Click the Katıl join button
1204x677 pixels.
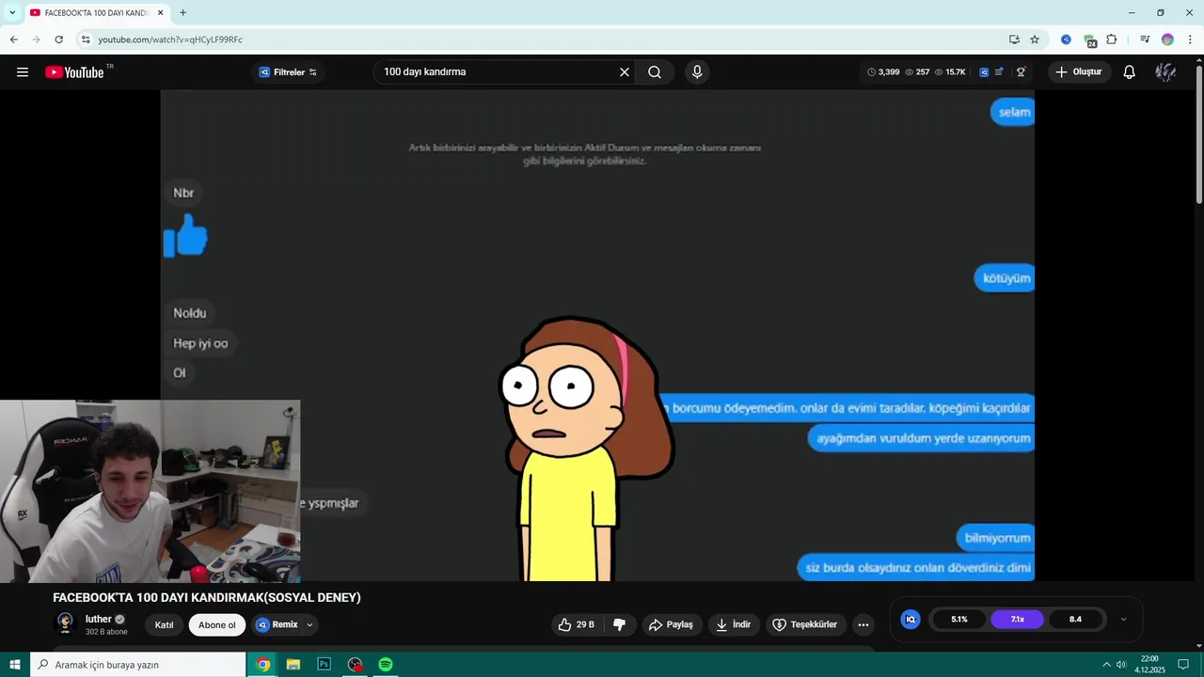(x=164, y=625)
